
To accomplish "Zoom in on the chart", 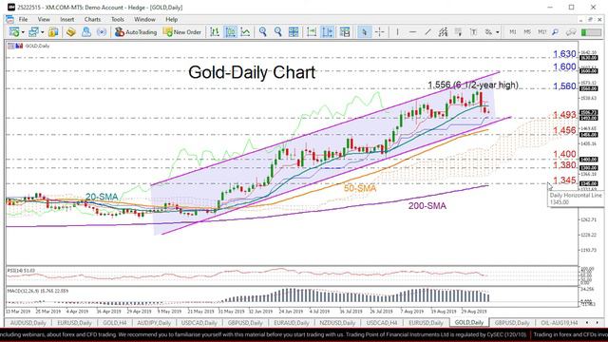I will click(x=263, y=32).
